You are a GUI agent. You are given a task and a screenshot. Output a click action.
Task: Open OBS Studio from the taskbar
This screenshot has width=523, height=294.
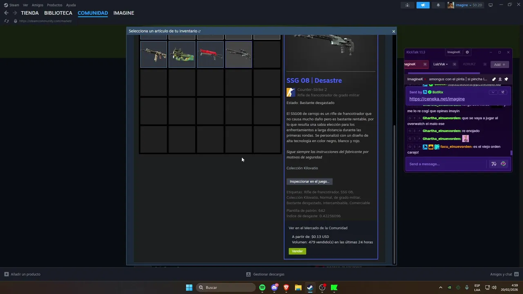(x=322, y=287)
